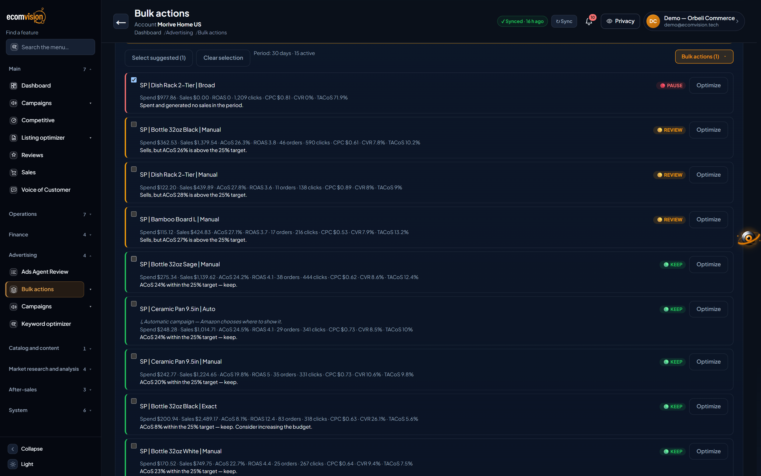The image size is (761, 476).
Task: Click the Collapse sidebar arrow icon
Action: click(x=13, y=449)
